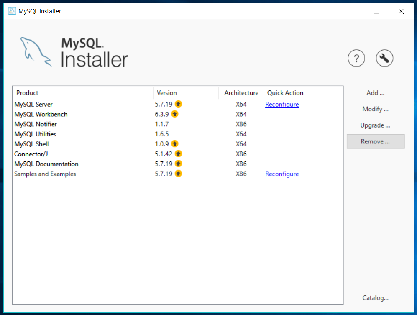417x315 pixels.
Task: Open the help question mark icon
Action: tap(356, 58)
